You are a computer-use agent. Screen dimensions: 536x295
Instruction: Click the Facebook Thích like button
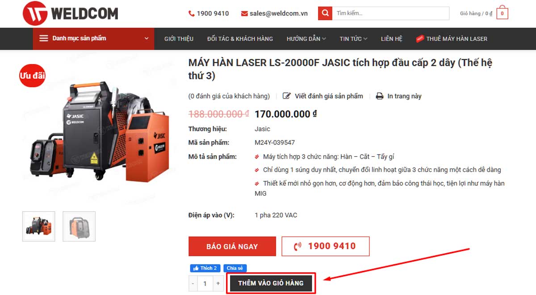(205, 268)
